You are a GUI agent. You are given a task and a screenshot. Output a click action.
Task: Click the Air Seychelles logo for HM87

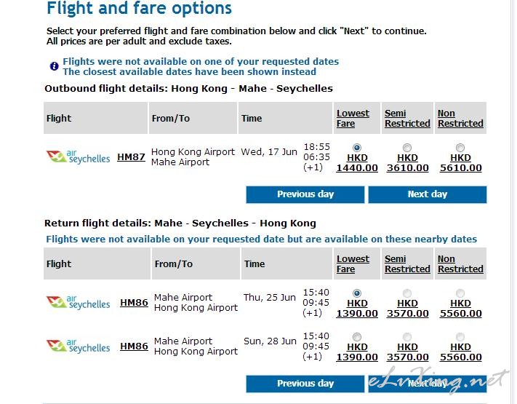(x=78, y=157)
